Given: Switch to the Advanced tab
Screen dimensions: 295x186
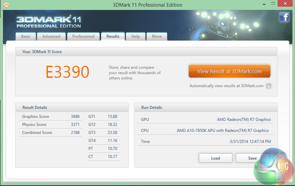Looking at the screenshot, I should tap(51, 36).
